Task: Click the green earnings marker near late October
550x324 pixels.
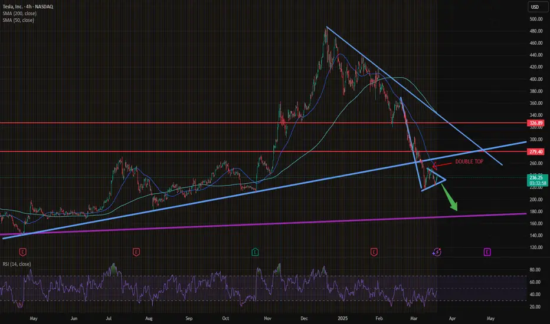Action: 255,252
